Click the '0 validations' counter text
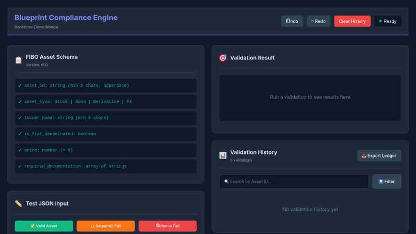Image resolution: width=416 pixels, height=234 pixels. (241, 160)
